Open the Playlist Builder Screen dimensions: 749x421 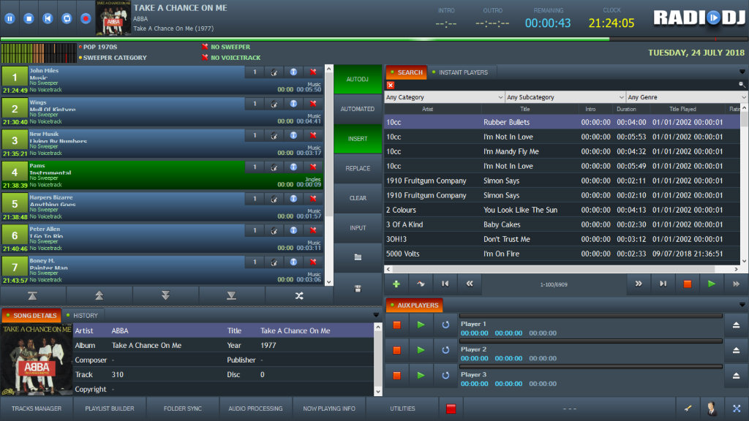point(110,409)
